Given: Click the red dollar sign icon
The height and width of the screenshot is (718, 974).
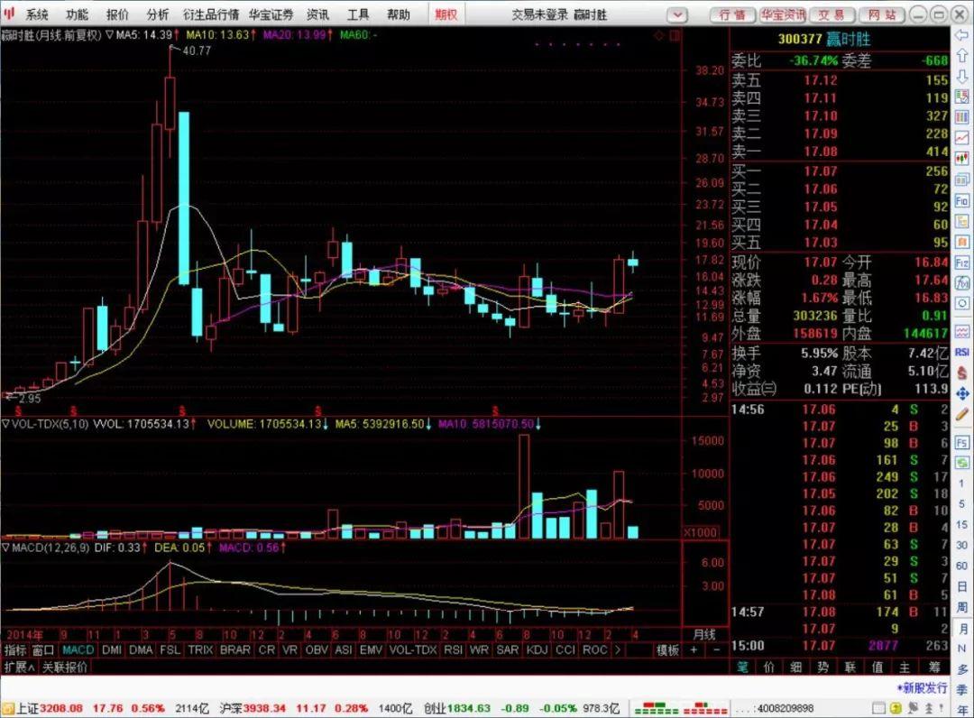Looking at the screenshot, I should tap(961, 373).
